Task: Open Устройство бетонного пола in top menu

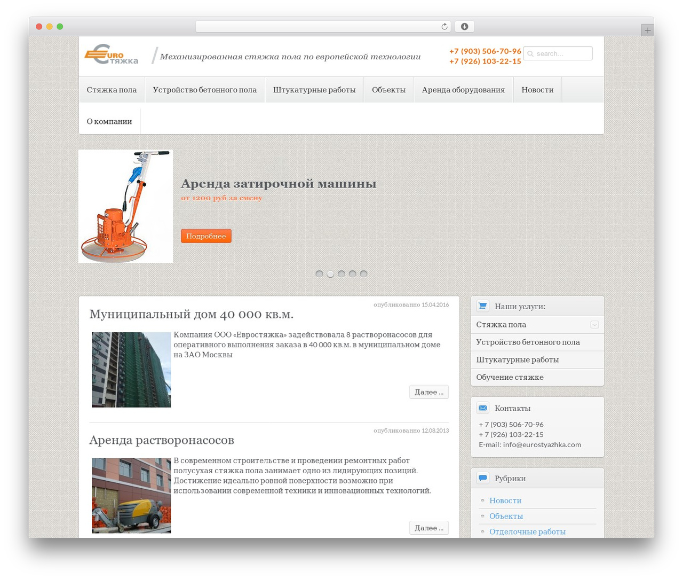Action: 205,90
